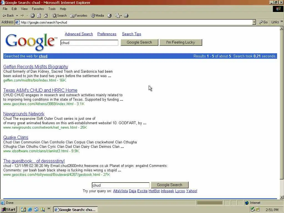Click the Refresh page icon
The height and width of the screenshot is (213, 284).
point(39,16)
